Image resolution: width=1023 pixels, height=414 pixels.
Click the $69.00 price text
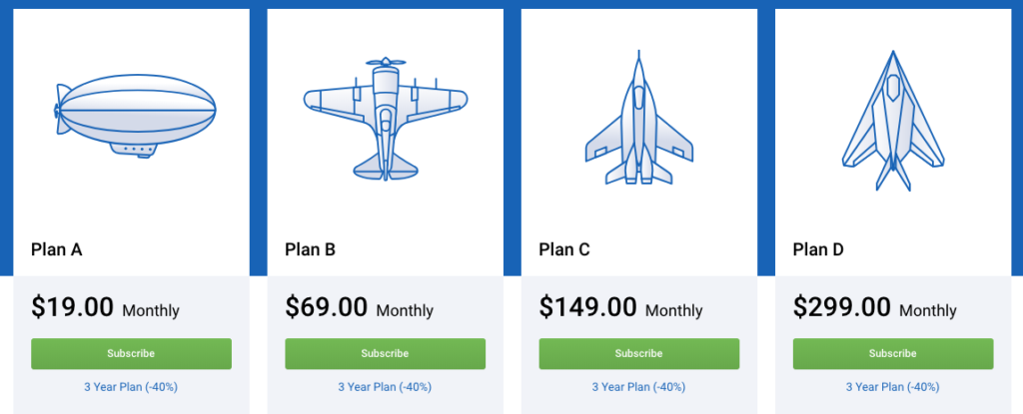click(327, 307)
